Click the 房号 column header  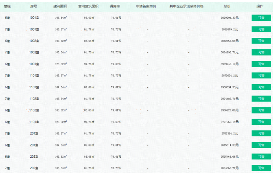click(x=33, y=6)
